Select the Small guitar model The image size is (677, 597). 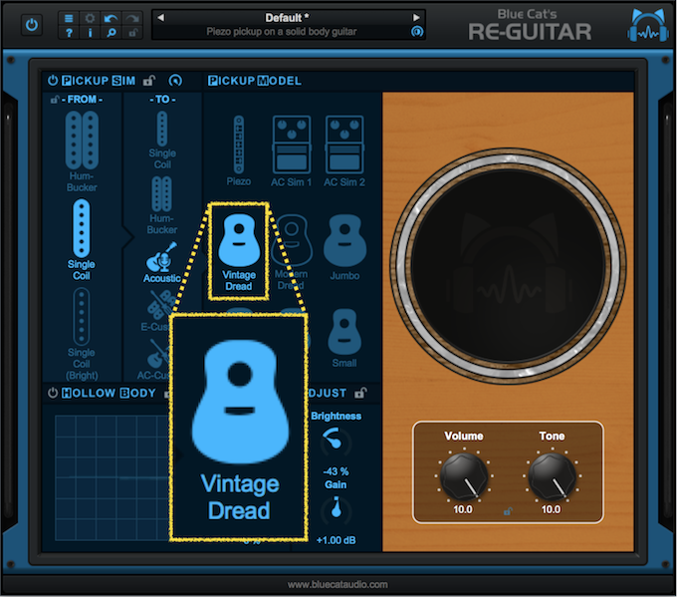click(344, 338)
